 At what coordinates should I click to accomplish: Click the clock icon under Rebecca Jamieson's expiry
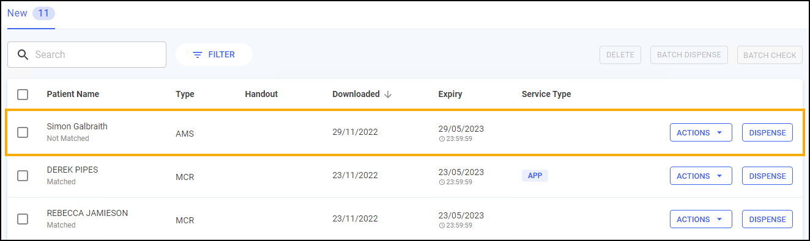point(442,225)
